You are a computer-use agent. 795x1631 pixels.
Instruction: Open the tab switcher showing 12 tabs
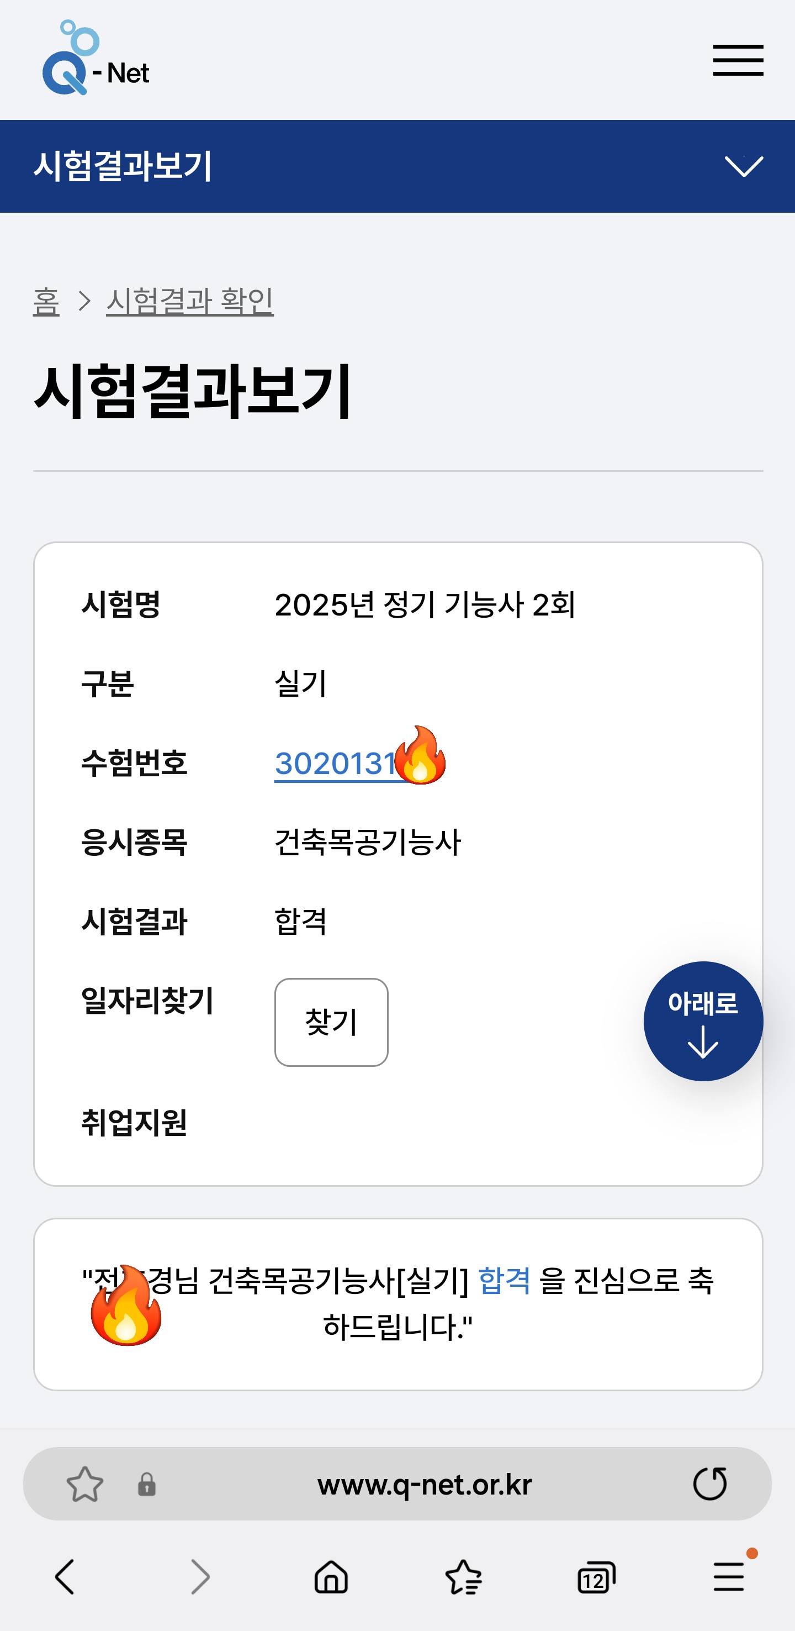click(x=596, y=1576)
